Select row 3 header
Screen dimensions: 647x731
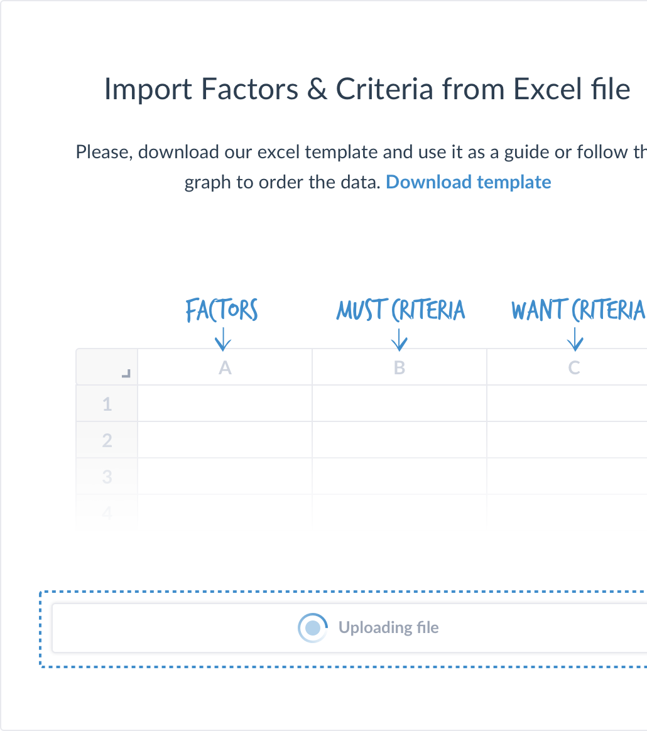pos(107,477)
